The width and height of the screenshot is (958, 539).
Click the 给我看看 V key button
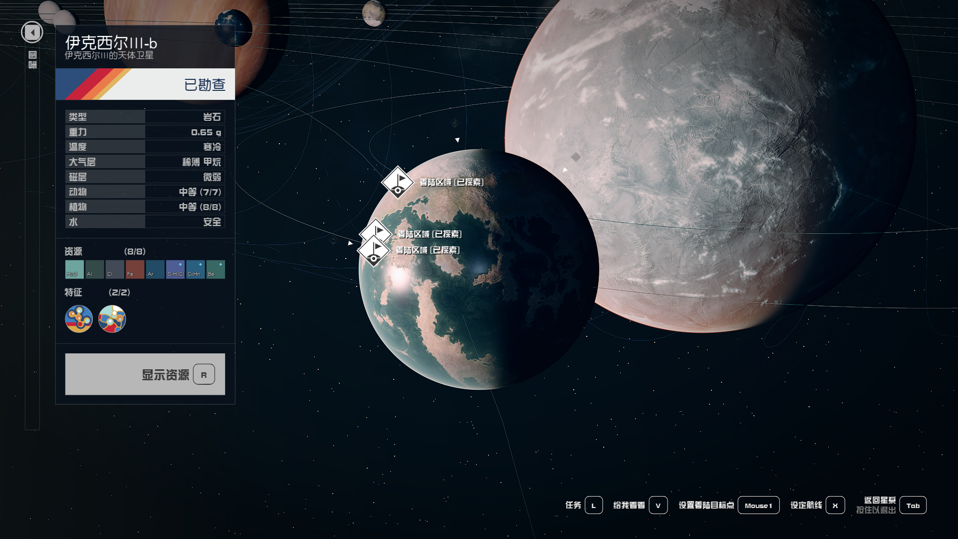[x=658, y=506]
